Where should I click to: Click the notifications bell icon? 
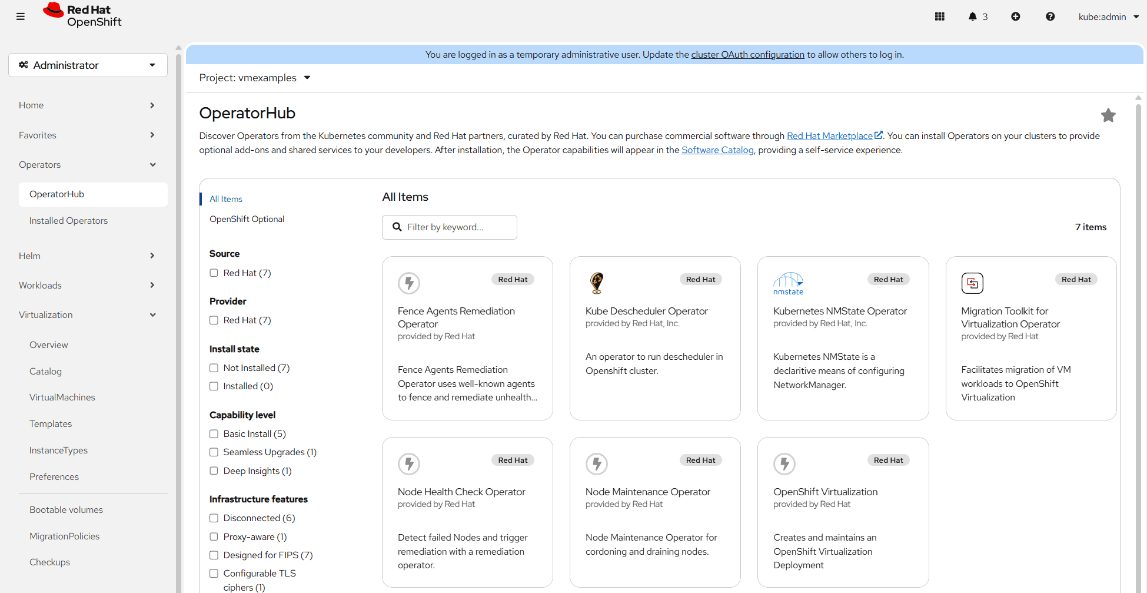coord(972,16)
